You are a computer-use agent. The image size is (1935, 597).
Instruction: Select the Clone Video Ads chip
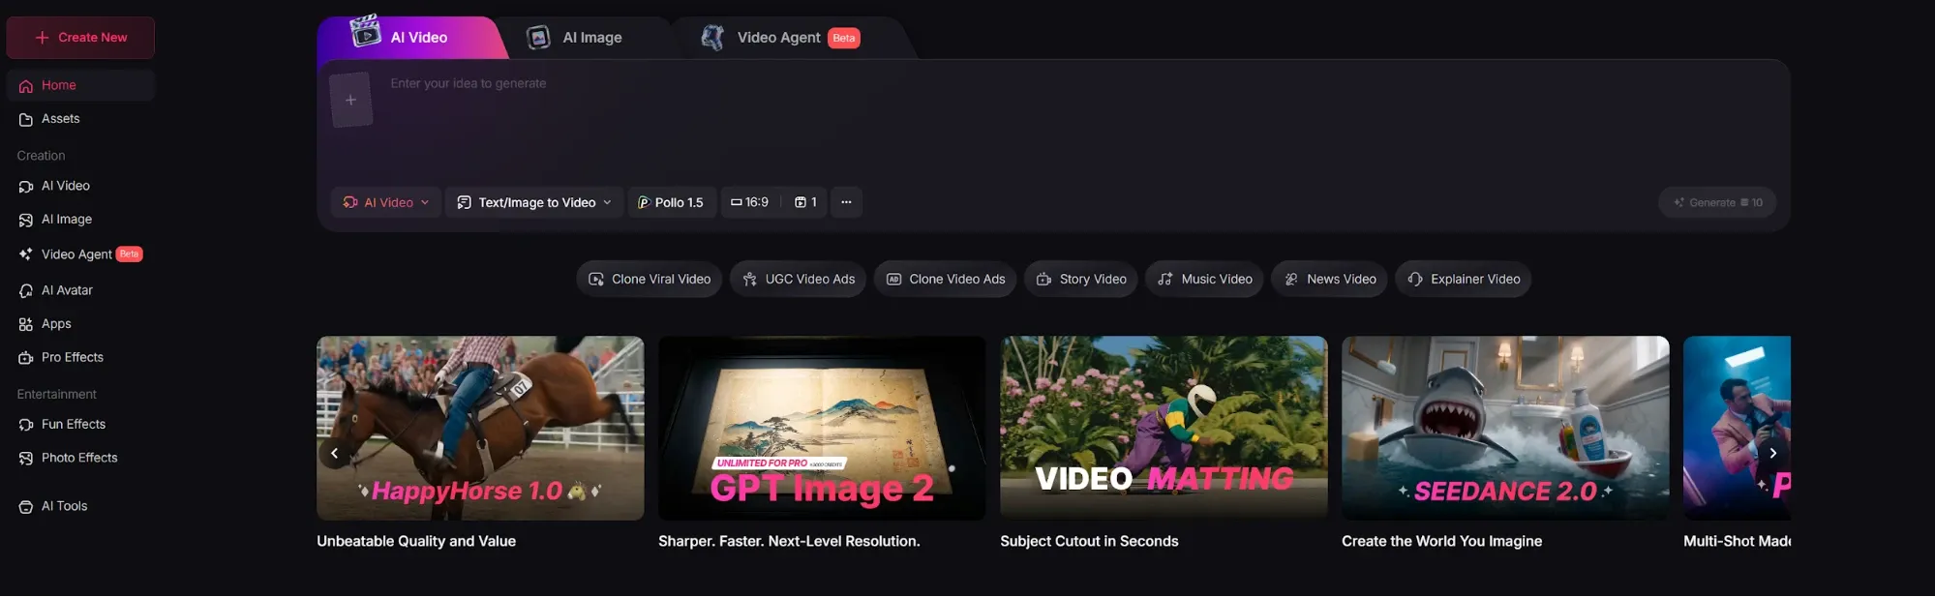pos(946,279)
